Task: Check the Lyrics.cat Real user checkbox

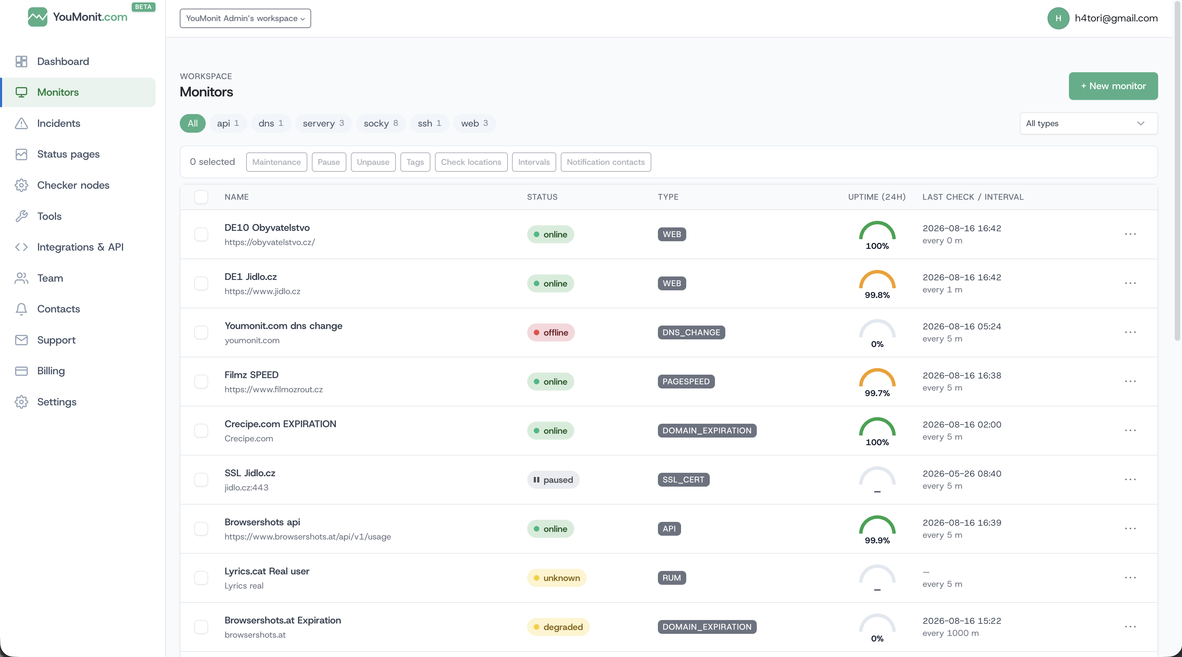Action: click(x=201, y=578)
